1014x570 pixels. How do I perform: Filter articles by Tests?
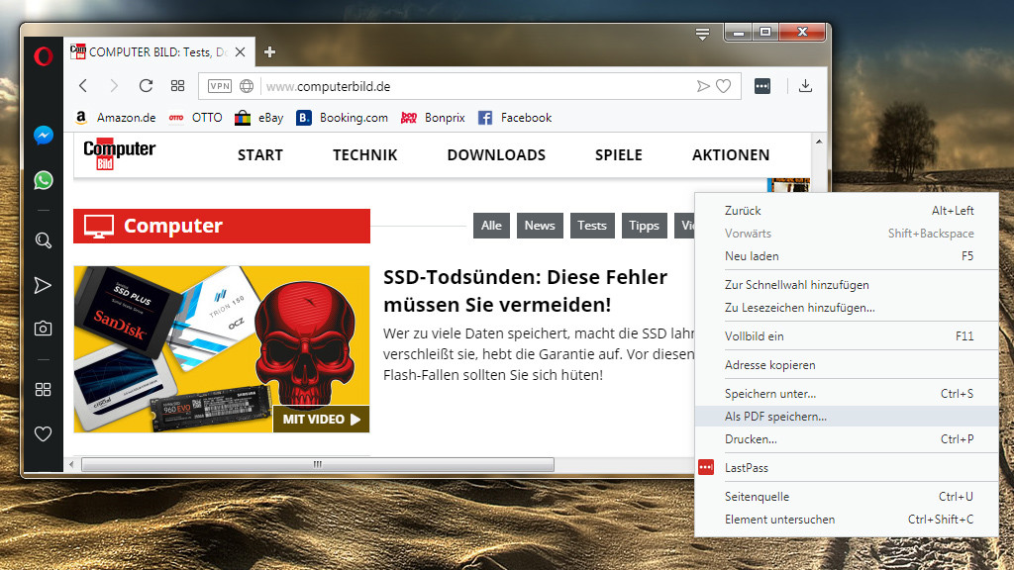click(x=592, y=226)
